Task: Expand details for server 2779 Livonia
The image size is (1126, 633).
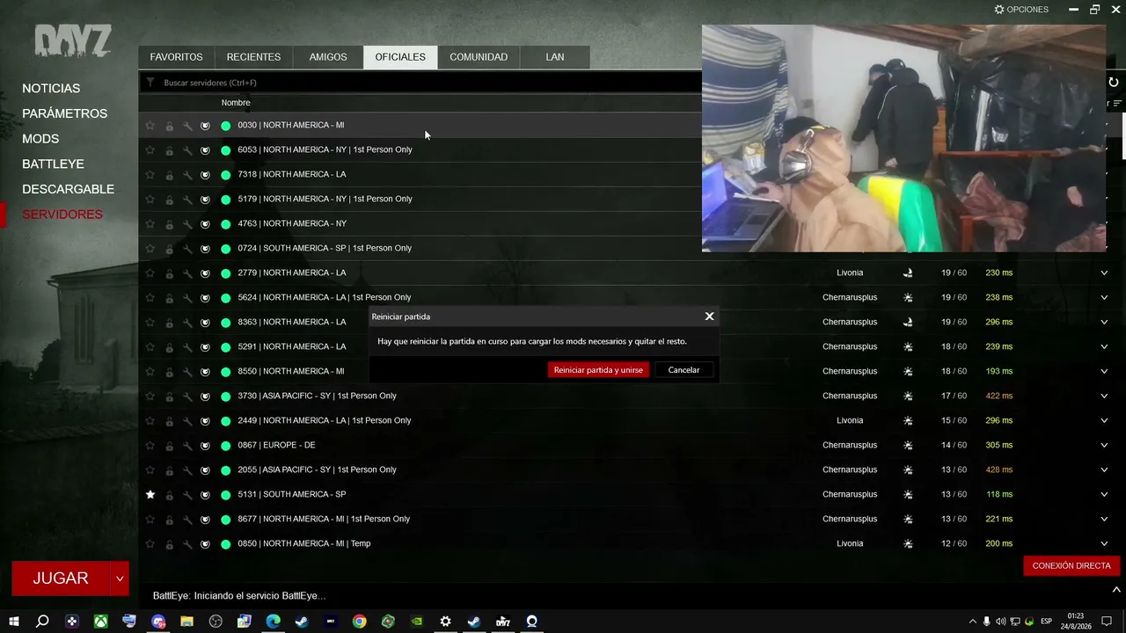Action: coord(1104,273)
